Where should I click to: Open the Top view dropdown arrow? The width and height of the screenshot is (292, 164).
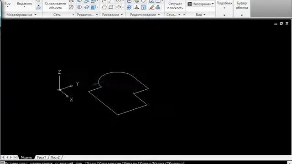[7, 7]
